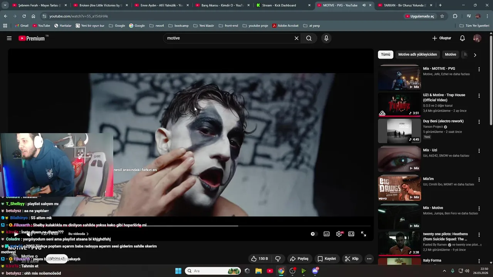Click the Oluştur create button
This screenshot has height=277, width=493.
pyautogui.click(x=441, y=38)
